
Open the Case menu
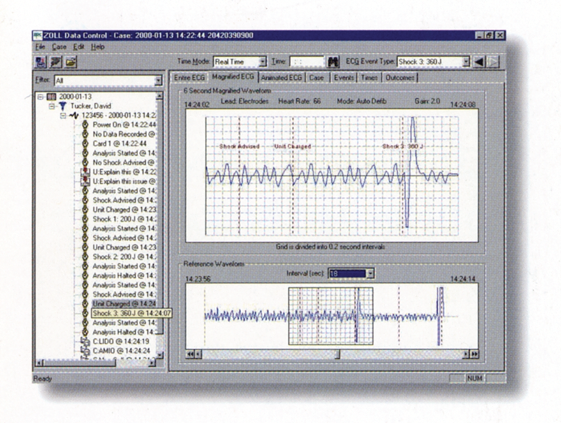(x=58, y=46)
